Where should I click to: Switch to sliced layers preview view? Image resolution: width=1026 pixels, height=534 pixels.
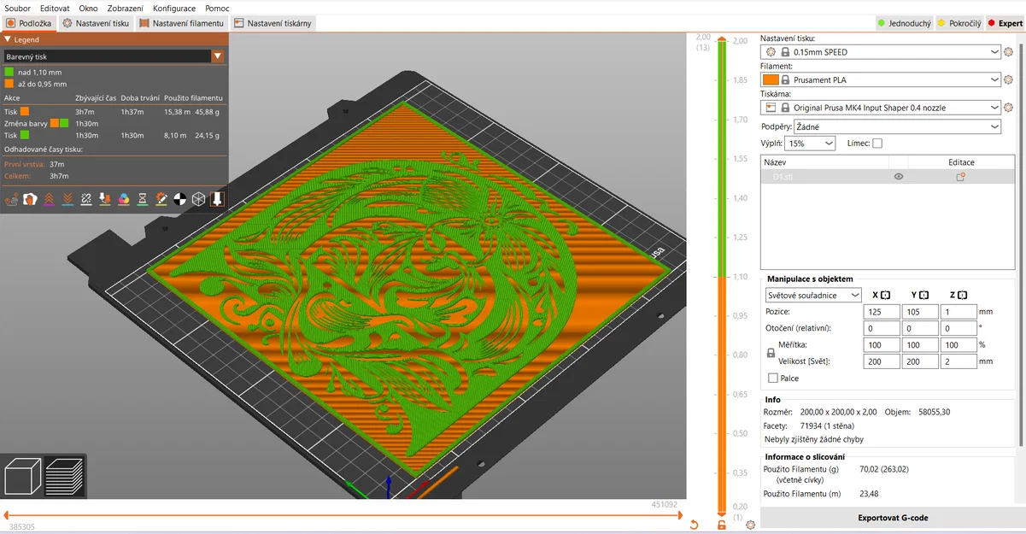pyautogui.click(x=64, y=476)
